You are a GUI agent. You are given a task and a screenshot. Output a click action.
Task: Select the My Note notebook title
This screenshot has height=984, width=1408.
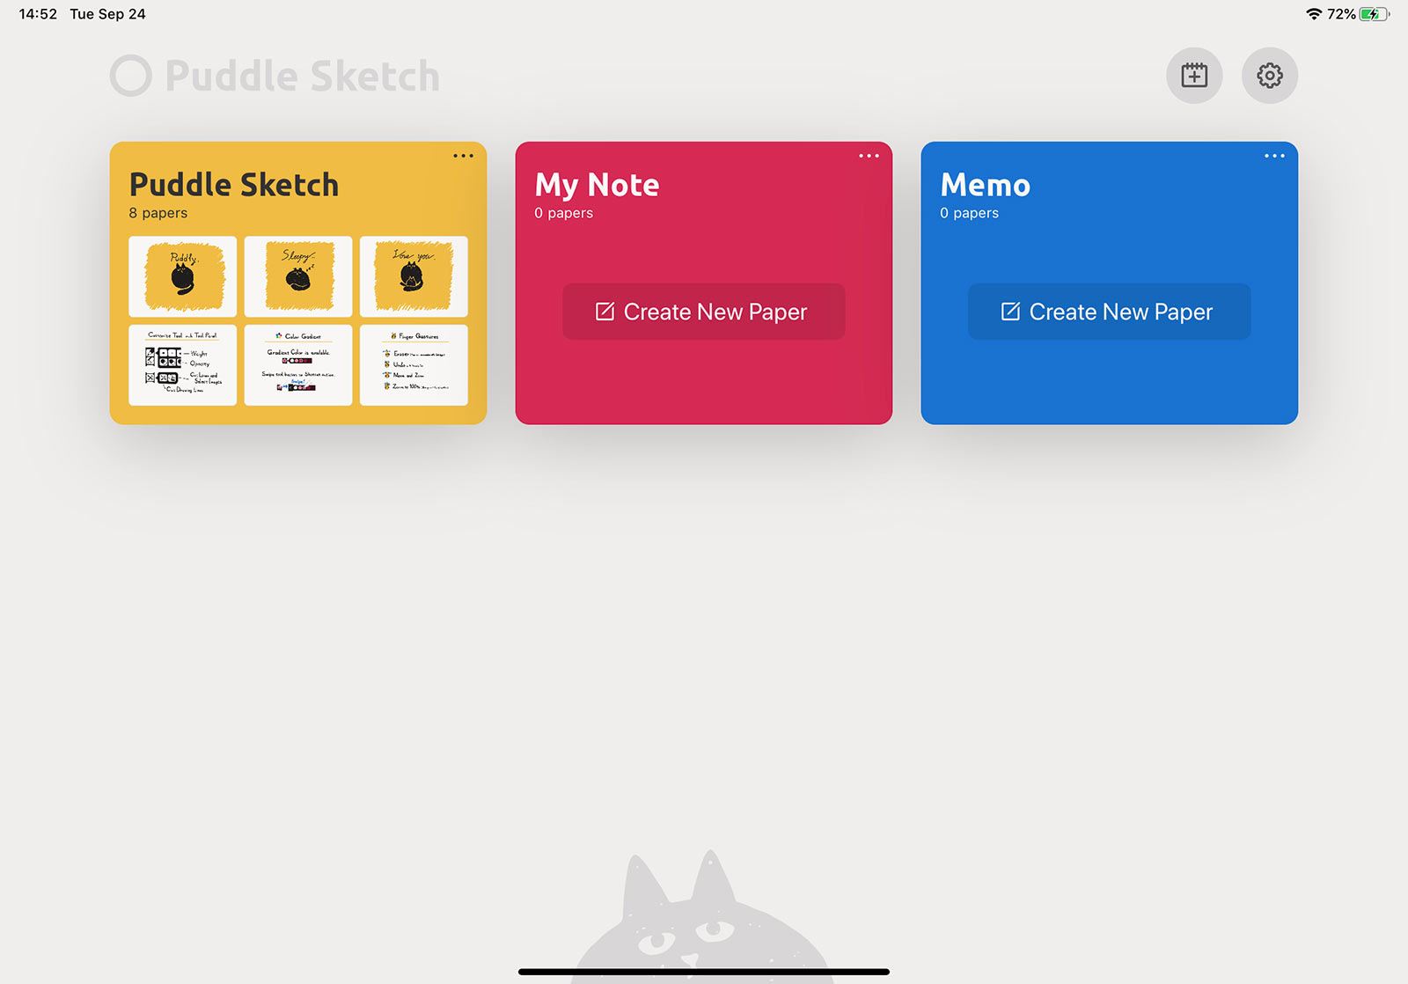point(598,185)
